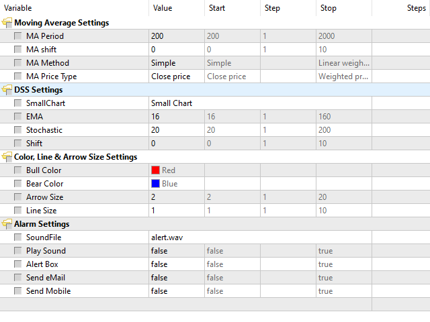Click the Color, Line & Arrow Size folder icon
Image resolution: width=430 pixels, height=322 pixels.
click(x=7, y=157)
